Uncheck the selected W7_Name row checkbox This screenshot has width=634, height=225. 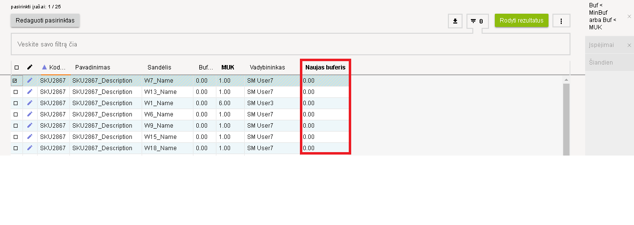coord(16,81)
